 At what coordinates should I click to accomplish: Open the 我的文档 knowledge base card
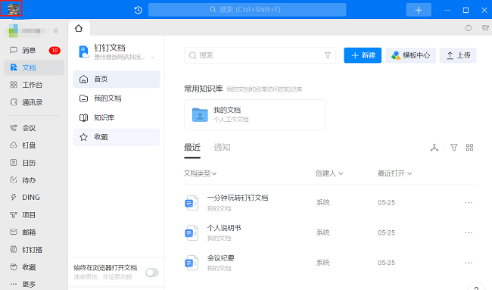click(x=254, y=114)
